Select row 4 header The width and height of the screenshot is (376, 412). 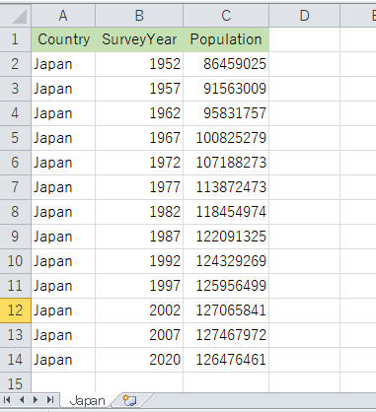[16, 113]
